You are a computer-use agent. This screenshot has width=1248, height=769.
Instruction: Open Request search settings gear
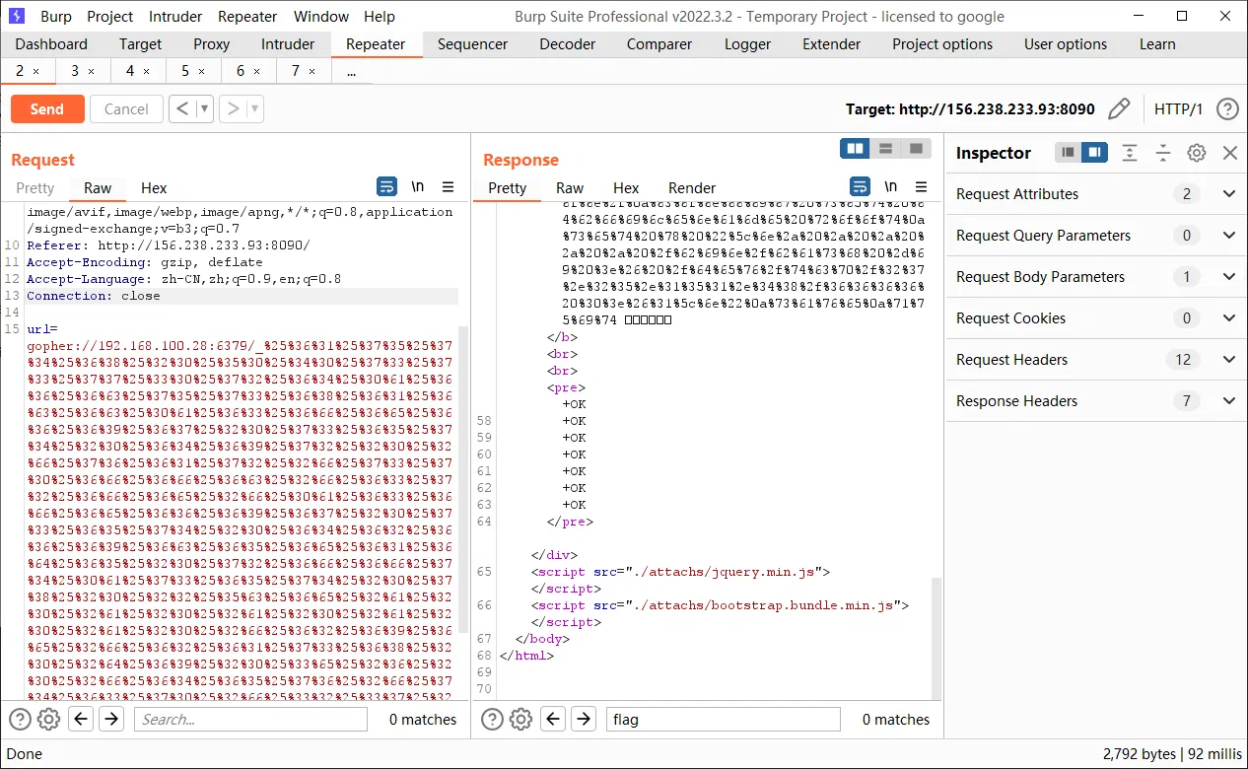coord(48,719)
